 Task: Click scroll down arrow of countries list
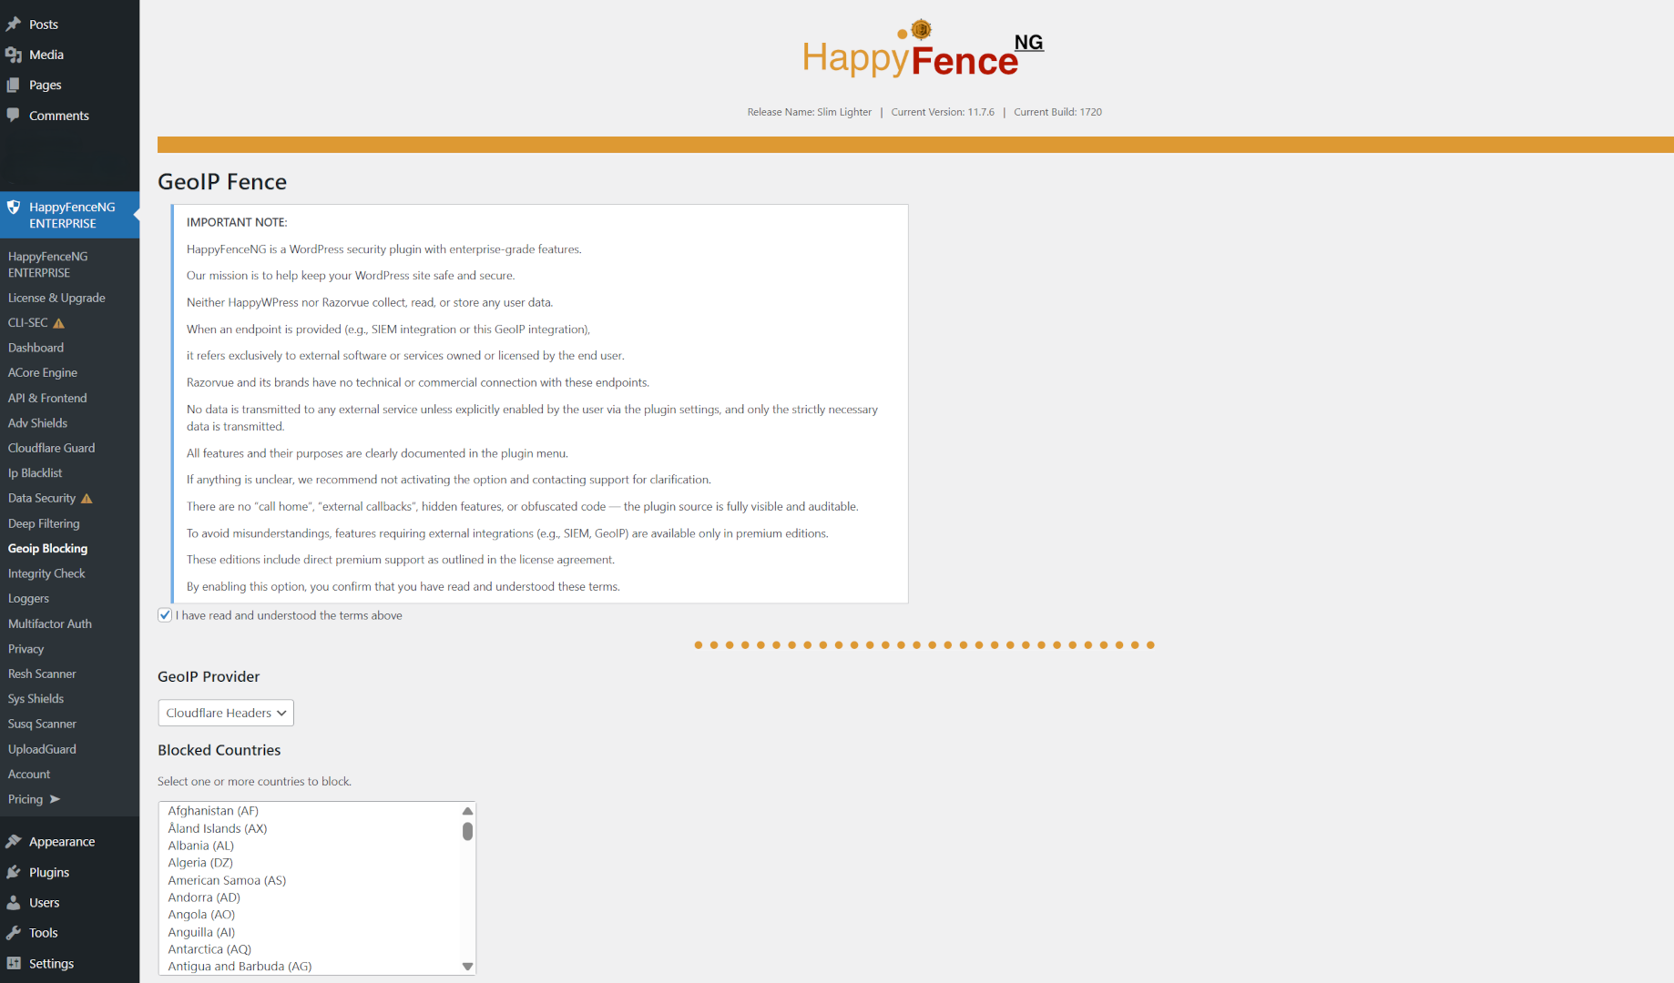pyautogui.click(x=467, y=967)
